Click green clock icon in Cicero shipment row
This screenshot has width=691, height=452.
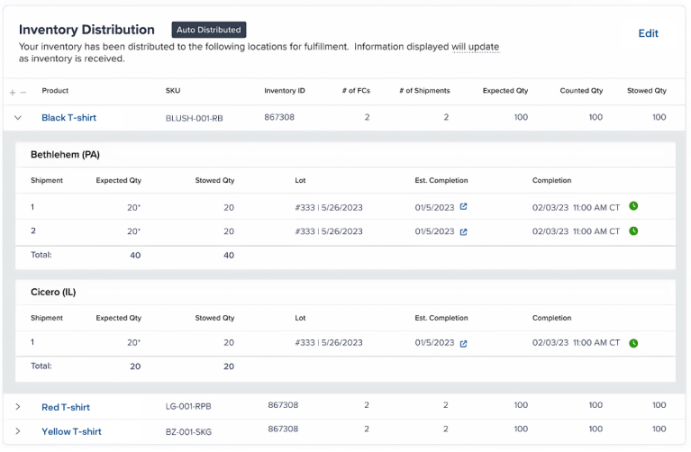[633, 343]
